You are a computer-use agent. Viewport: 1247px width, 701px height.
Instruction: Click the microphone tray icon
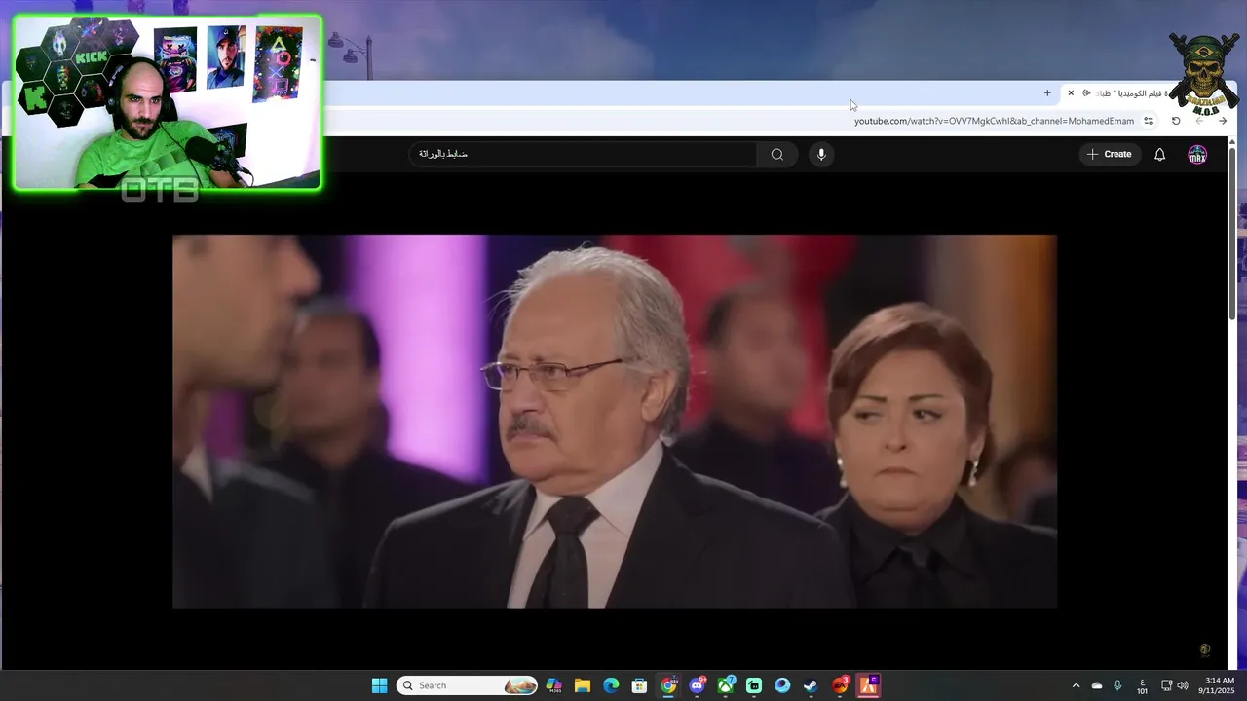pos(1117,685)
